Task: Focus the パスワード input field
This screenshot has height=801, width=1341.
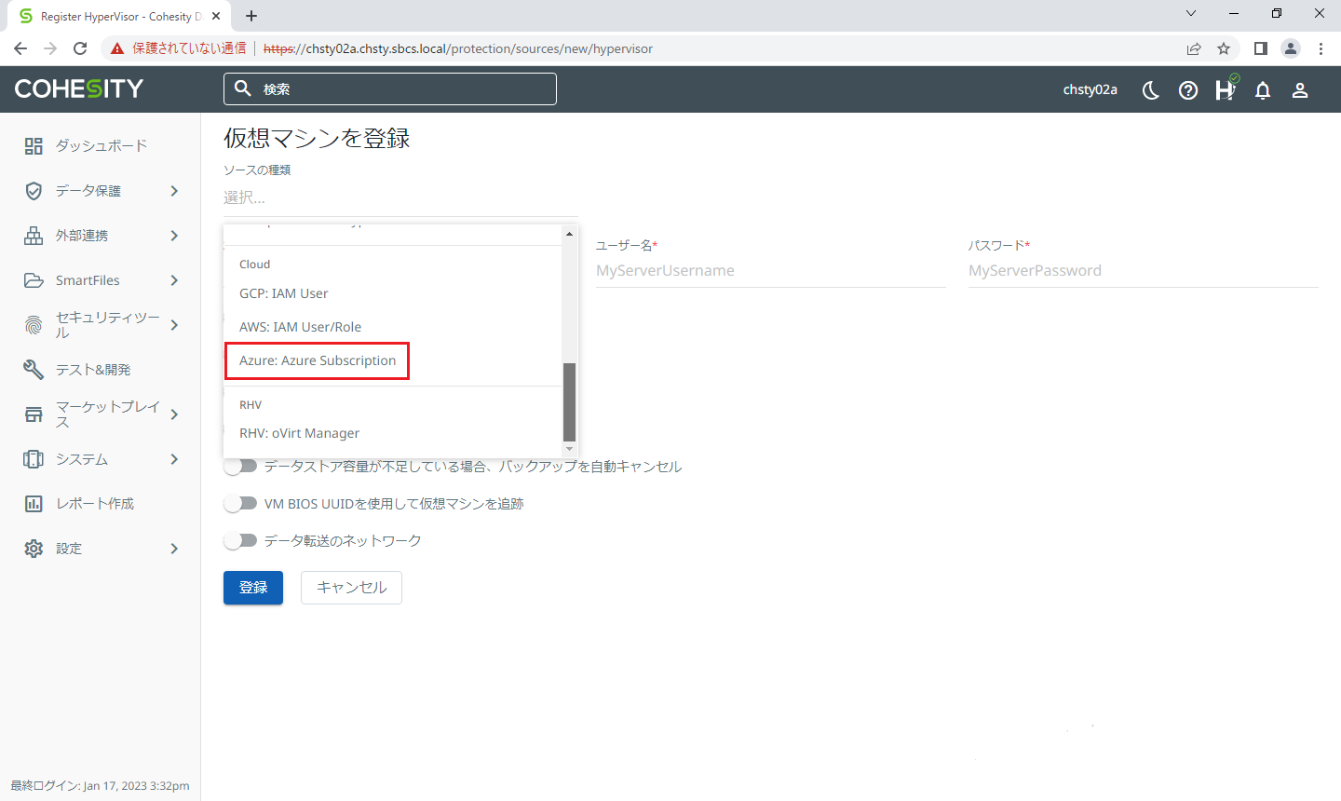Action: (x=1144, y=271)
